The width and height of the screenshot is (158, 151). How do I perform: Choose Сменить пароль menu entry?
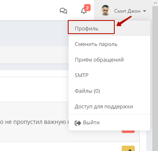click(109, 44)
